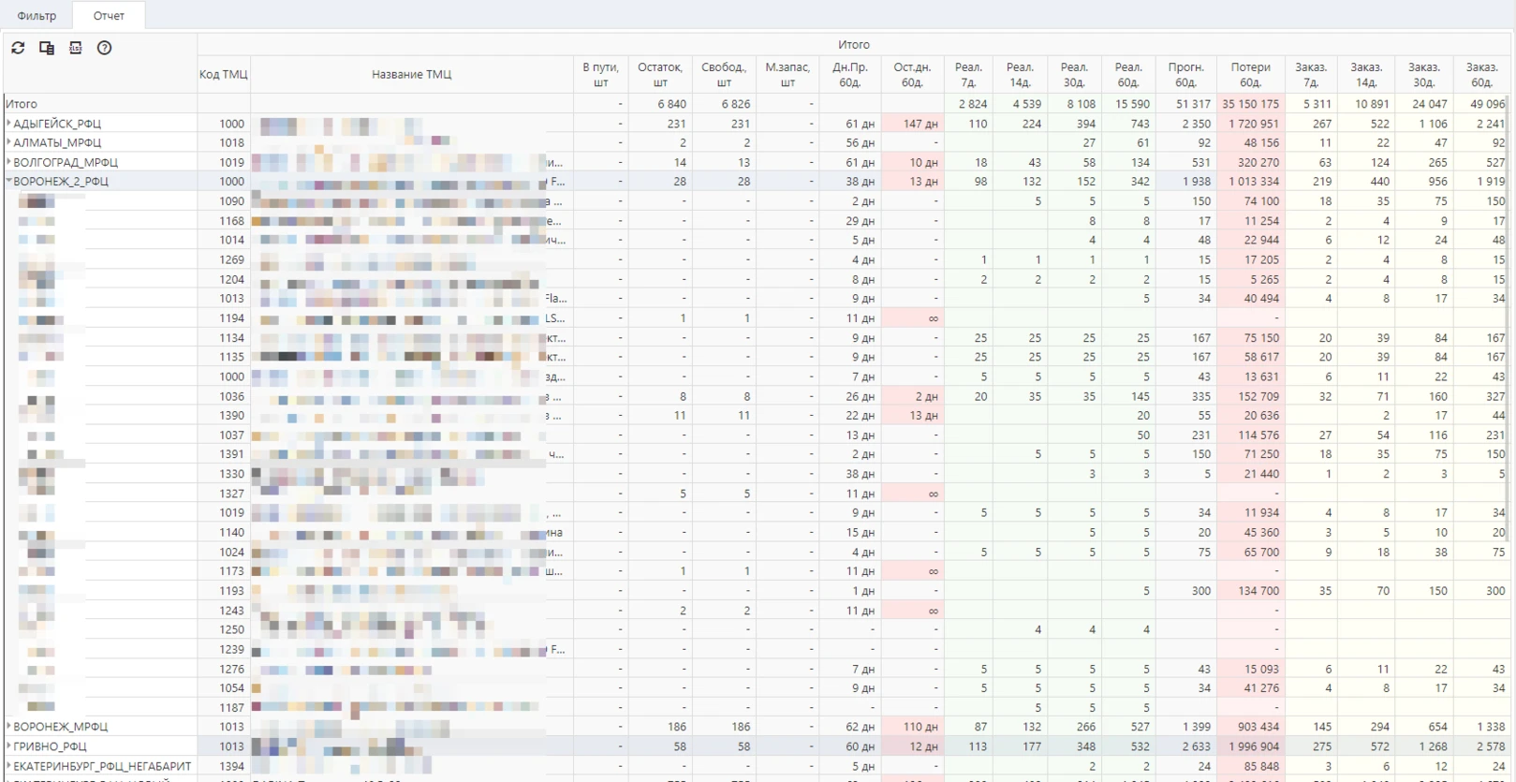Click the Название ТМЦ column header
The image size is (1516, 782).
411,75
